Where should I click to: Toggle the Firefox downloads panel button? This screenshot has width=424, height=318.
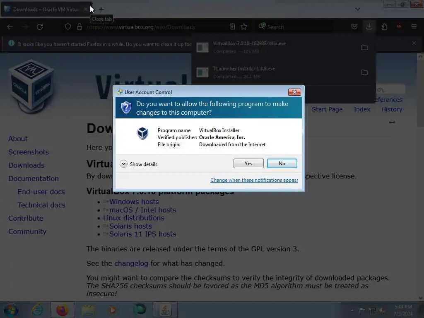(x=369, y=26)
